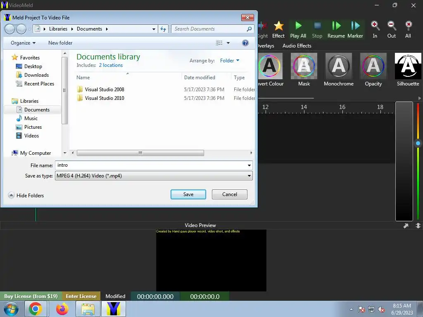Open File Explorer from the taskbar

[88, 309]
